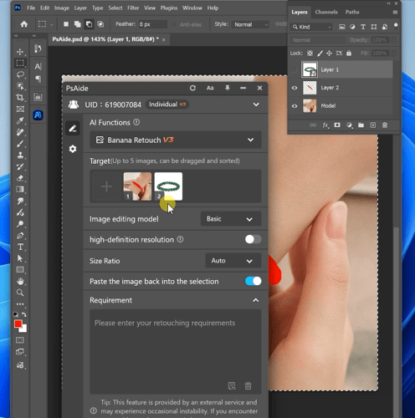
Task: Hide the Model layer eye
Action: pos(295,106)
